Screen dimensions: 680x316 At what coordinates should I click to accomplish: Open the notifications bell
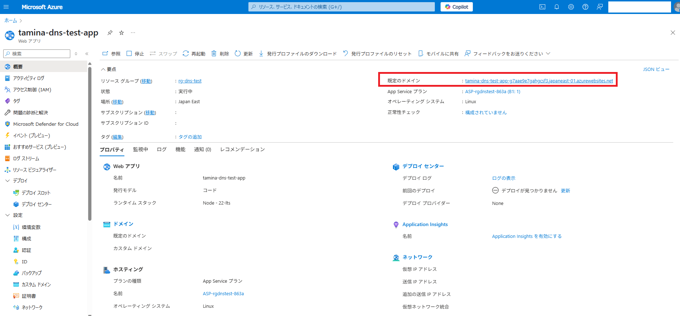coord(557,7)
